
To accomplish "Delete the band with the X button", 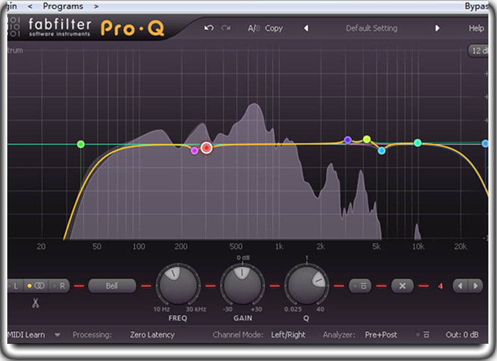I will [x=402, y=286].
